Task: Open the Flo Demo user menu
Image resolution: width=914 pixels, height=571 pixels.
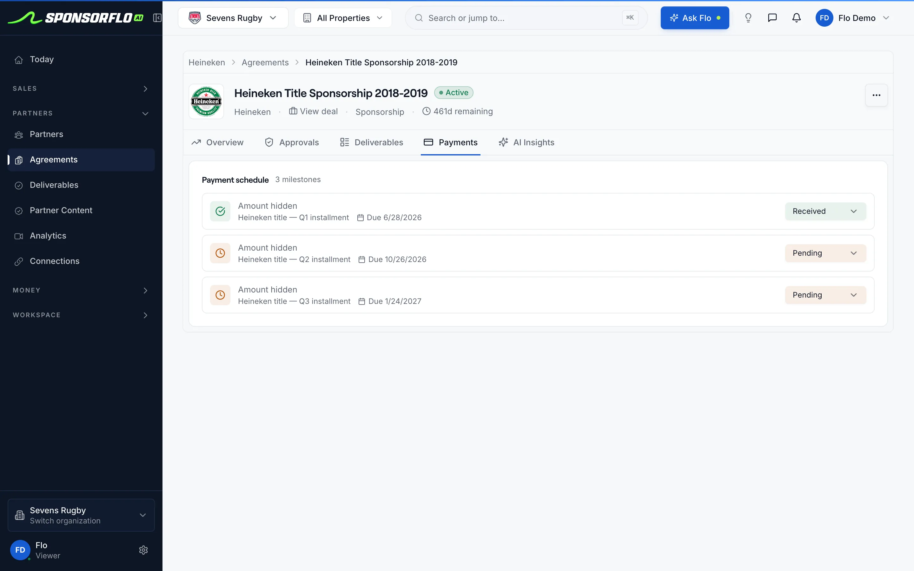Action: [x=853, y=18]
